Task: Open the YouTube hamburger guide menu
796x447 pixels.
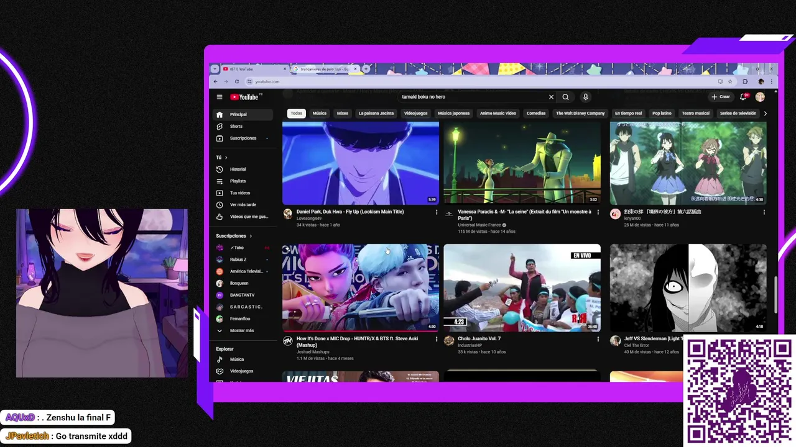Action: click(220, 97)
